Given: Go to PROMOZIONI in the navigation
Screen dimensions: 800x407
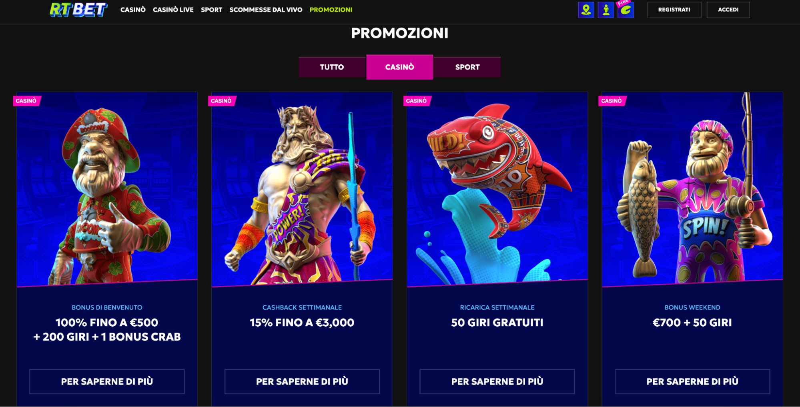Looking at the screenshot, I should click(x=331, y=10).
